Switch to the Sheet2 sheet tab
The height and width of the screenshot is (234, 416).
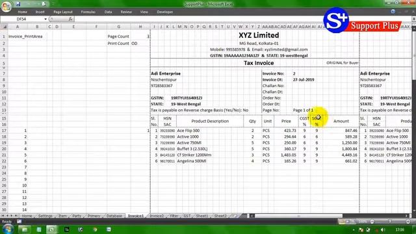220,216
